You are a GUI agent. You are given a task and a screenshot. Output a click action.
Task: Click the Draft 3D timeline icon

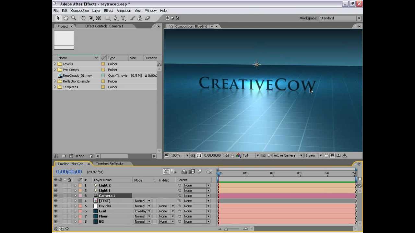click(x=173, y=172)
